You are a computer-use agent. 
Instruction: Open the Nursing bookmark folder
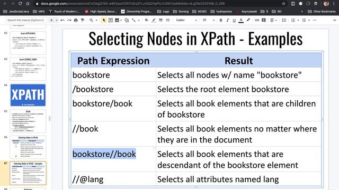(181, 12)
